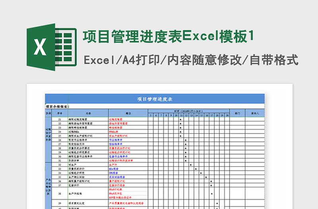Click the blue '项目管理进度表' sheet title banner
Screen dimensions: 318x209
(155, 99)
